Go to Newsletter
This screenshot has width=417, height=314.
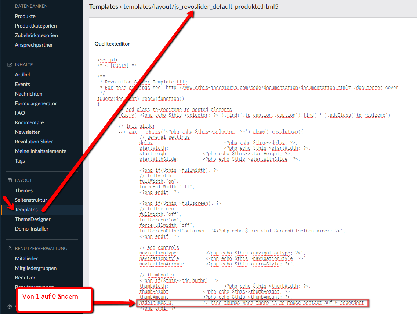(27, 132)
